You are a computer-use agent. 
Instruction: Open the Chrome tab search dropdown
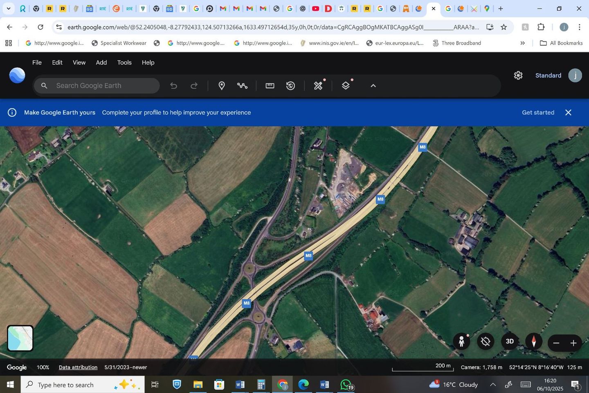[x=8, y=9]
